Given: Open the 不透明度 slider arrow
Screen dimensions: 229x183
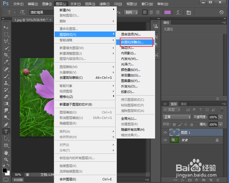Looking at the screenshot, I should point(220,117).
